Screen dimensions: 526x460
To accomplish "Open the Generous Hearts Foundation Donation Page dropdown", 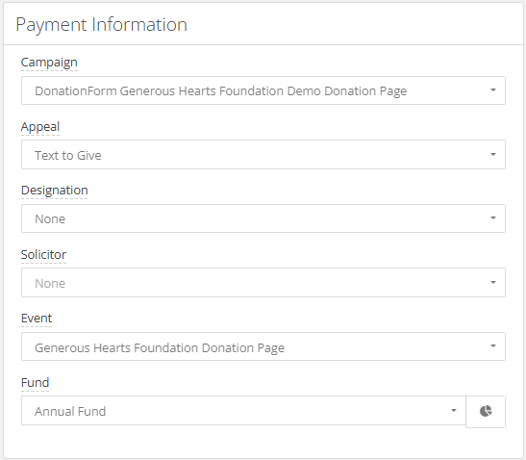I will tap(263, 346).
